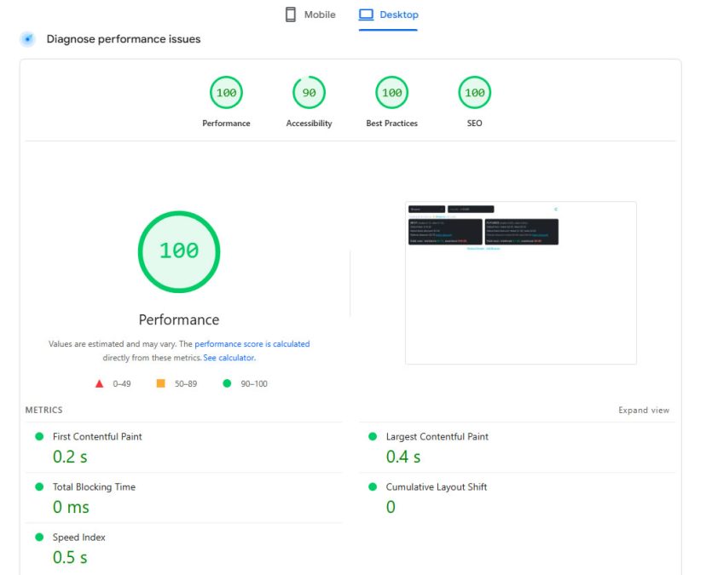Click the 0.2 s First Contentful Paint value

(x=70, y=457)
